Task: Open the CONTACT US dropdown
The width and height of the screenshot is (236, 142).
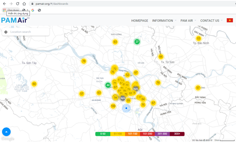Action: [211, 21]
